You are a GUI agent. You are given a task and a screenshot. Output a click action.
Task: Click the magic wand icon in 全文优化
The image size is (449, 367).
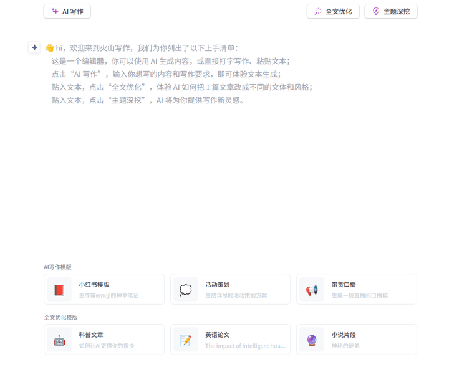pyautogui.click(x=318, y=11)
